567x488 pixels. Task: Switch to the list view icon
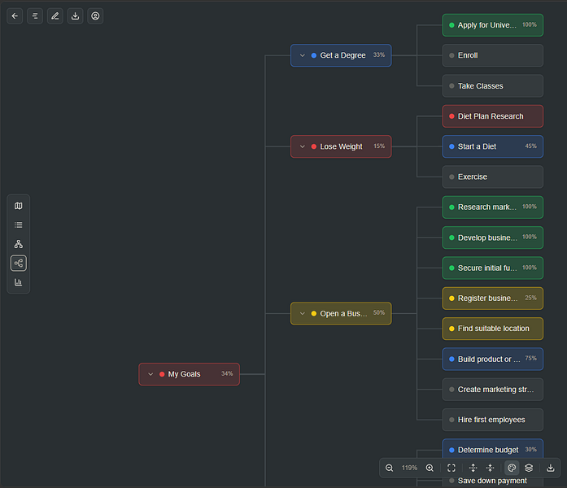coord(19,224)
